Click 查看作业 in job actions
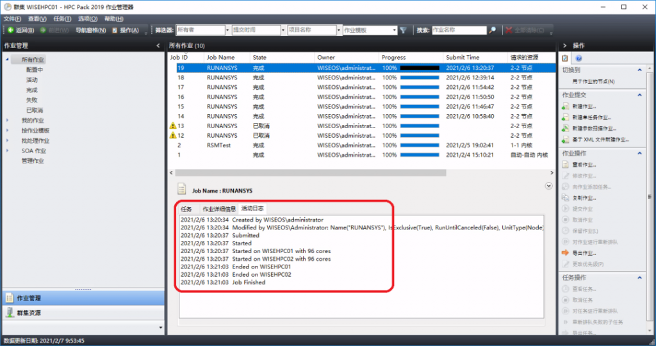 pyautogui.click(x=584, y=165)
